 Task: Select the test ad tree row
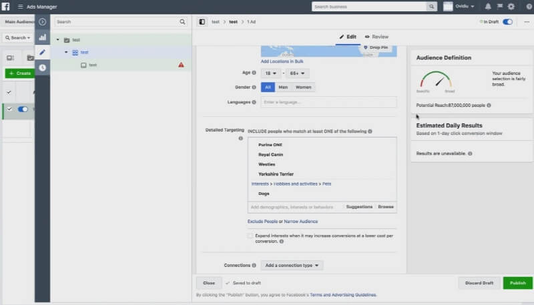tap(121, 65)
